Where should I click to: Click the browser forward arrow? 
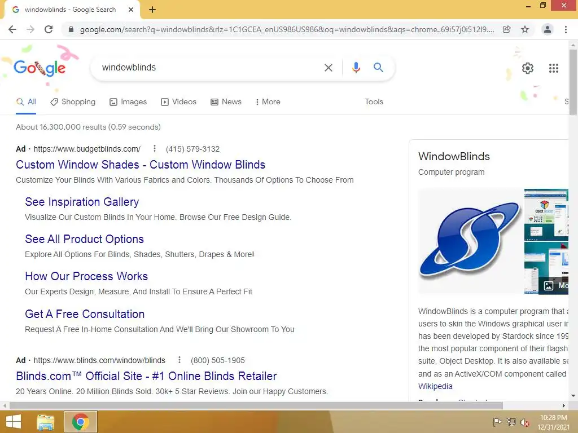click(30, 29)
